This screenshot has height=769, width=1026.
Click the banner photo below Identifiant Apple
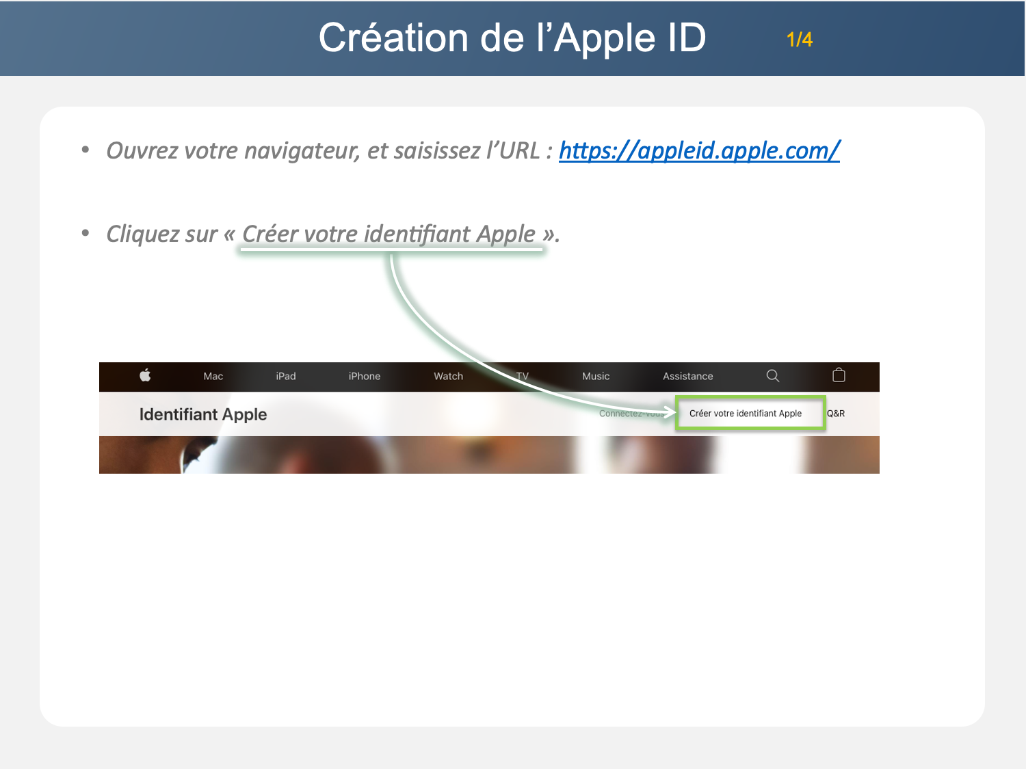[410, 455]
